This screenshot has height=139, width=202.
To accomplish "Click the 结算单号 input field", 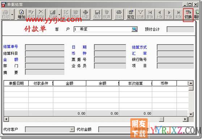I will click(x=45, y=47).
